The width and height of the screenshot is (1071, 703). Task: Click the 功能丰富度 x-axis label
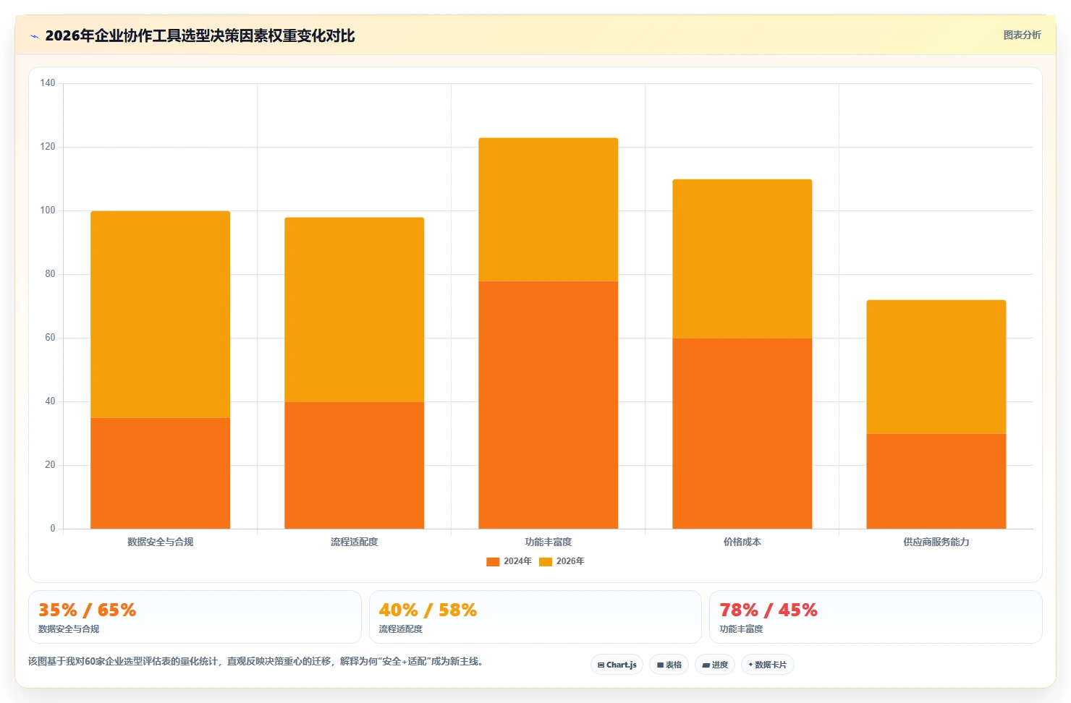point(549,542)
